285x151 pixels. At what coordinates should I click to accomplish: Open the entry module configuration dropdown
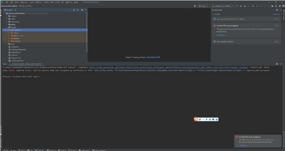click(x=204, y=6)
